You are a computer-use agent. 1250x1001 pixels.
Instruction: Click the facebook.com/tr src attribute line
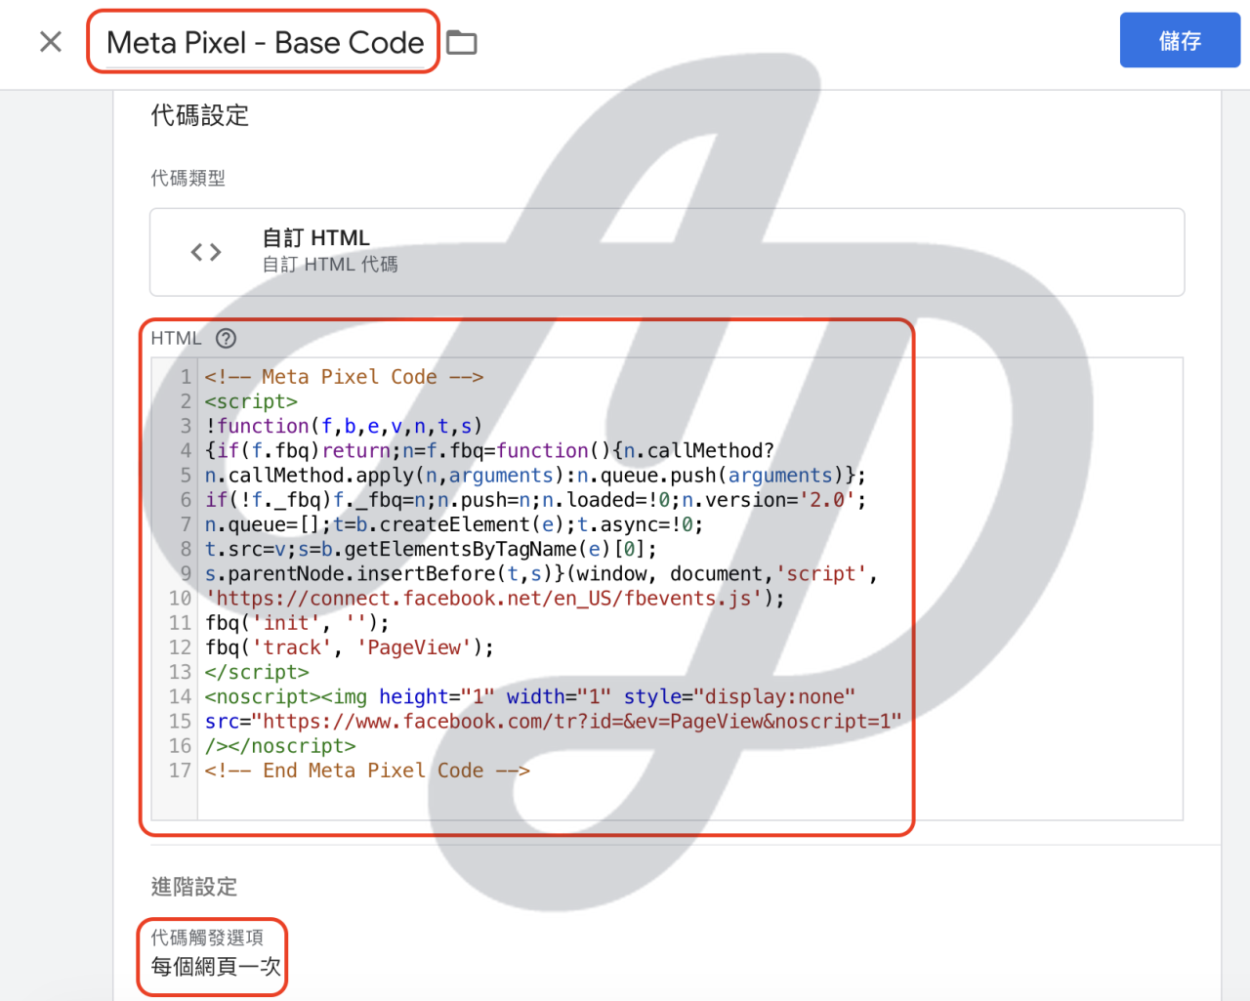pos(553,722)
